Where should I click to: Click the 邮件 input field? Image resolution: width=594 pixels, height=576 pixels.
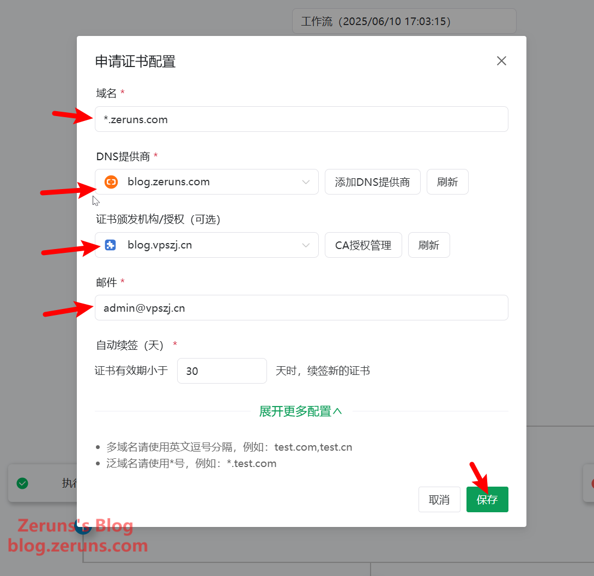click(301, 308)
